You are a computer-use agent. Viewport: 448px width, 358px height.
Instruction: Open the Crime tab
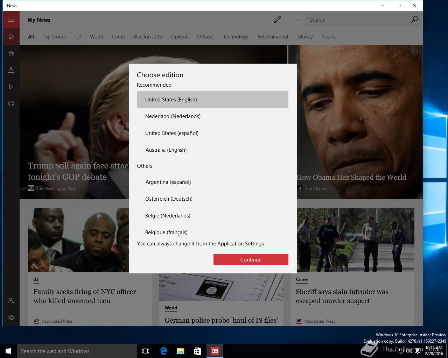118,37
